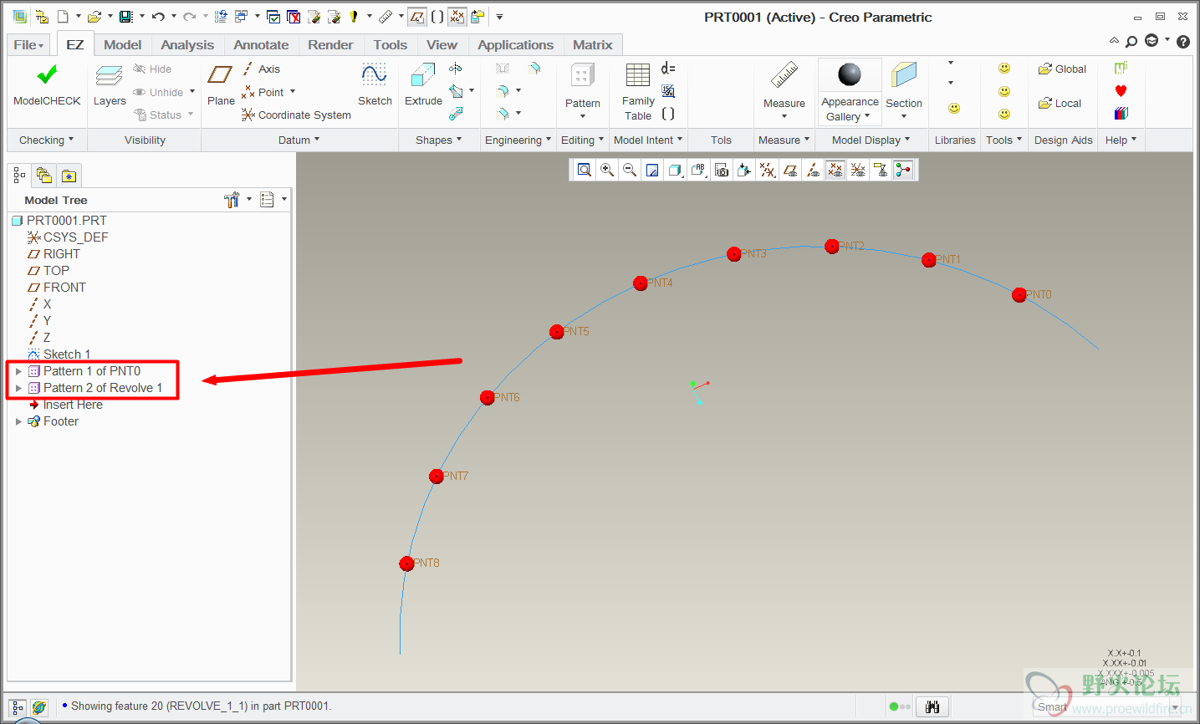This screenshot has height=724, width=1200.
Task: Click Zoom In in graphics toolbar
Action: point(607,171)
